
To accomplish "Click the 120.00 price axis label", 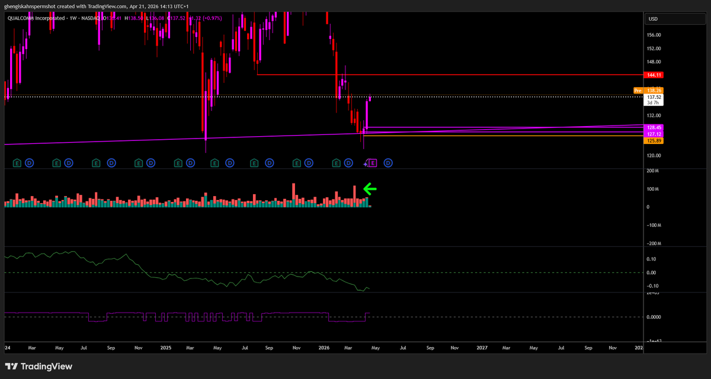I will coord(654,156).
